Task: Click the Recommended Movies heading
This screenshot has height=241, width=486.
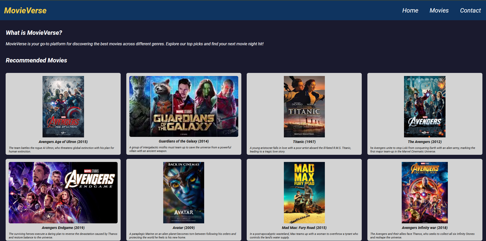Action: [36, 60]
